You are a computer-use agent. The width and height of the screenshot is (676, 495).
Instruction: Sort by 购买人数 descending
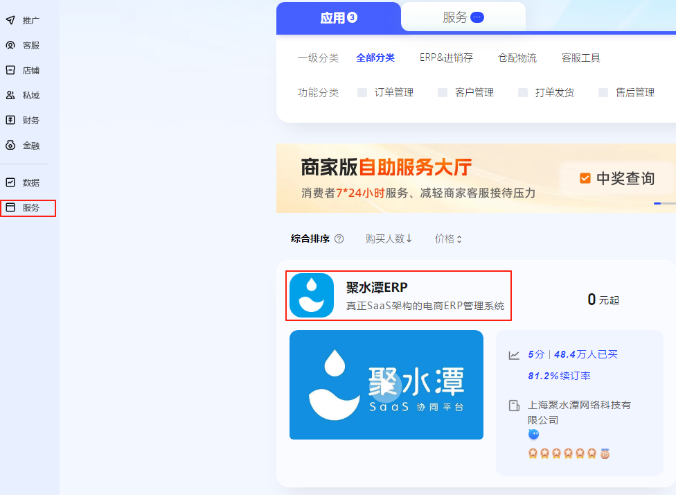point(389,238)
